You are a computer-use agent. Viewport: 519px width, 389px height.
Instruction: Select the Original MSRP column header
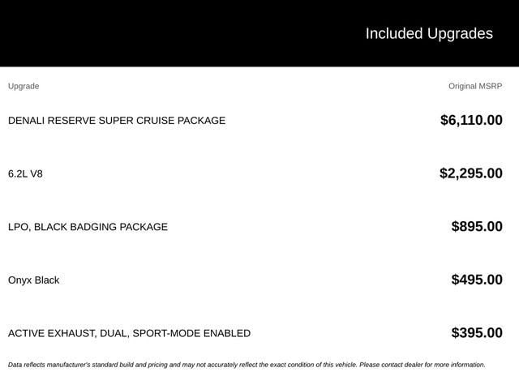(475, 87)
